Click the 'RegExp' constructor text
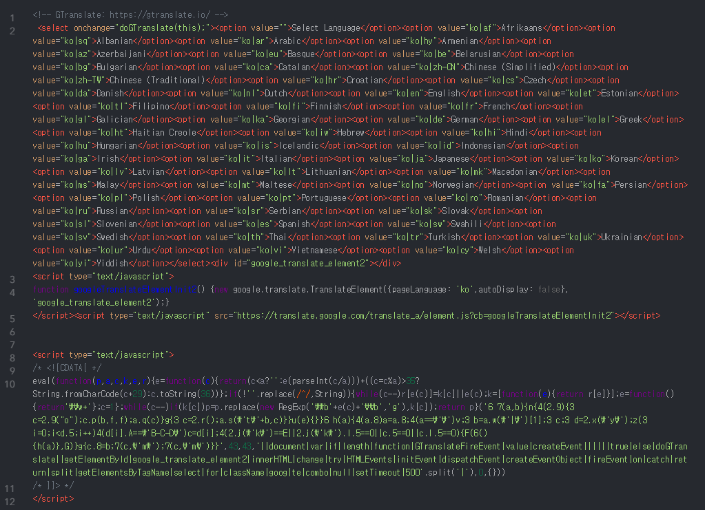Viewport: 705px width, 510px height. [x=292, y=407]
